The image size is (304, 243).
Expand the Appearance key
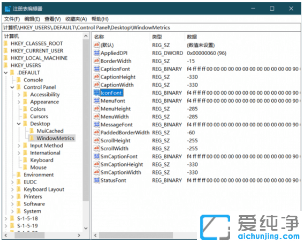point(19,102)
